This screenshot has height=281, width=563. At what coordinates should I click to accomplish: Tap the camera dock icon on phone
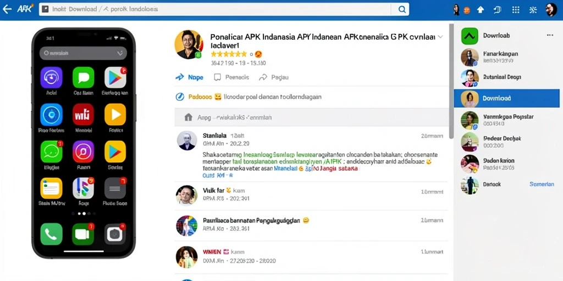pos(115,234)
